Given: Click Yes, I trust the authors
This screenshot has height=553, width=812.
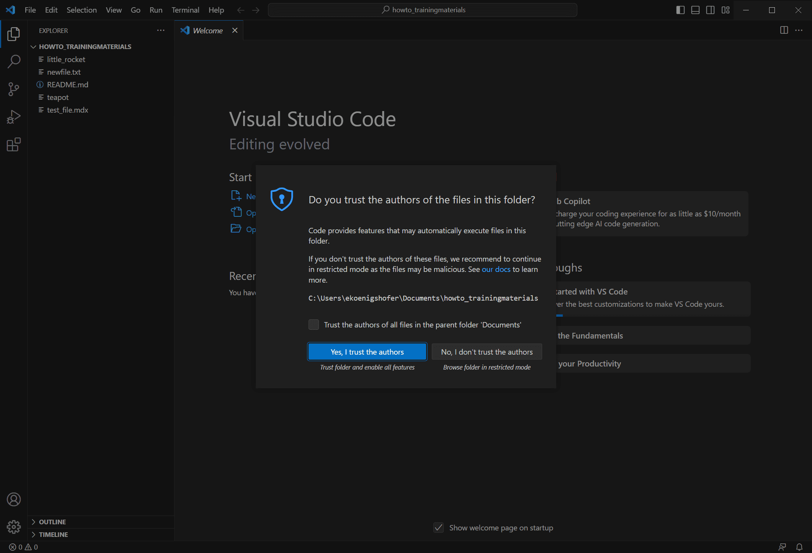Looking at the screenshot, I should 367,352.
